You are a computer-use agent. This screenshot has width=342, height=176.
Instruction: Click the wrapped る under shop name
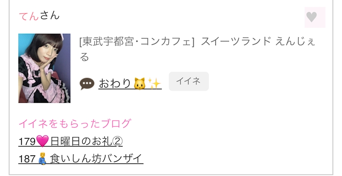(84, 57)
